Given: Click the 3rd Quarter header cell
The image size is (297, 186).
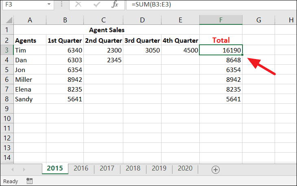Looking at the screenshot, I should tap(142, 40).
